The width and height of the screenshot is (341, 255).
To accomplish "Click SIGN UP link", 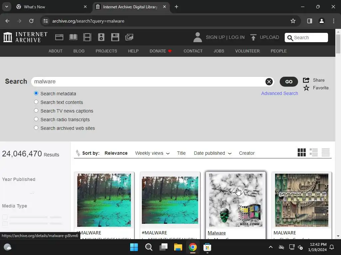I will click(x=215, y=37).
